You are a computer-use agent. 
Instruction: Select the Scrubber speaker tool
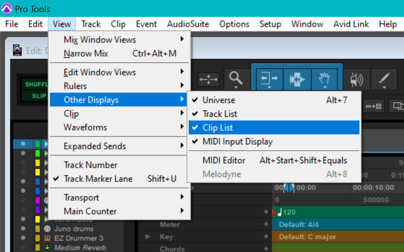coord(356,78)
